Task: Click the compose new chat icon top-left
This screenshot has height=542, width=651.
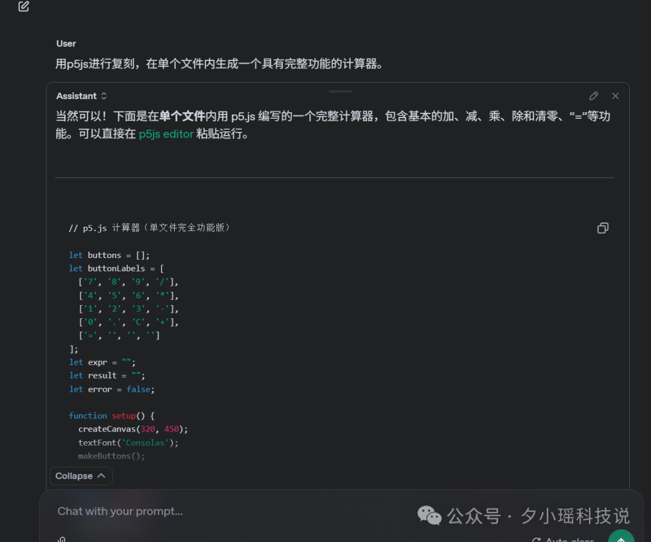Action: (23, 6)
